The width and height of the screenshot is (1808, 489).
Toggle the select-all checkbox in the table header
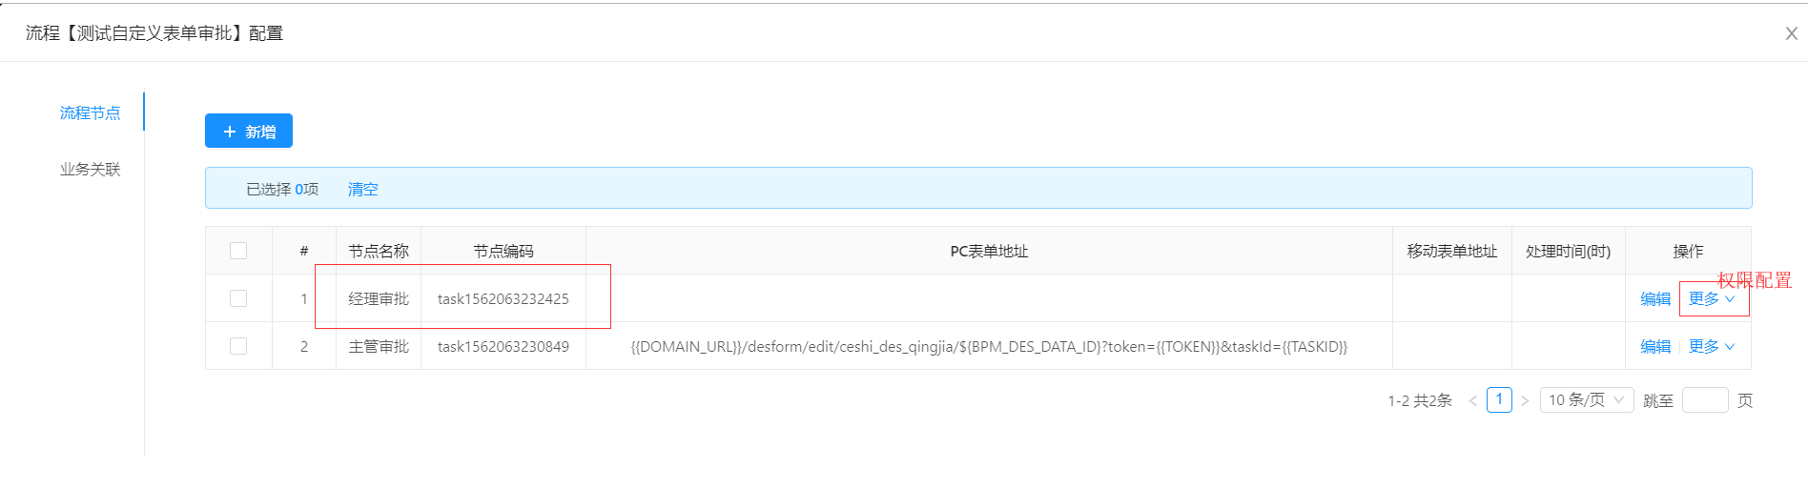(238, 251)
